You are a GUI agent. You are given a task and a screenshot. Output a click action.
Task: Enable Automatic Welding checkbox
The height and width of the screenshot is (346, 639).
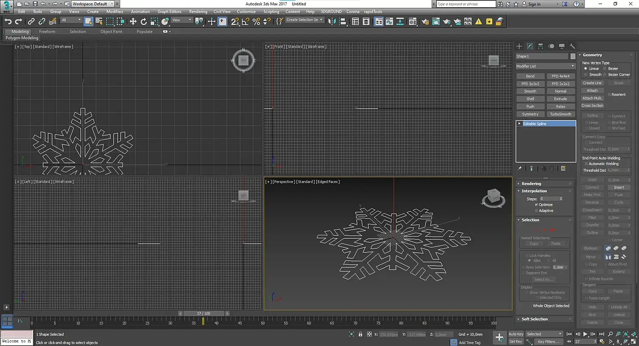click(x=586, y=164)
